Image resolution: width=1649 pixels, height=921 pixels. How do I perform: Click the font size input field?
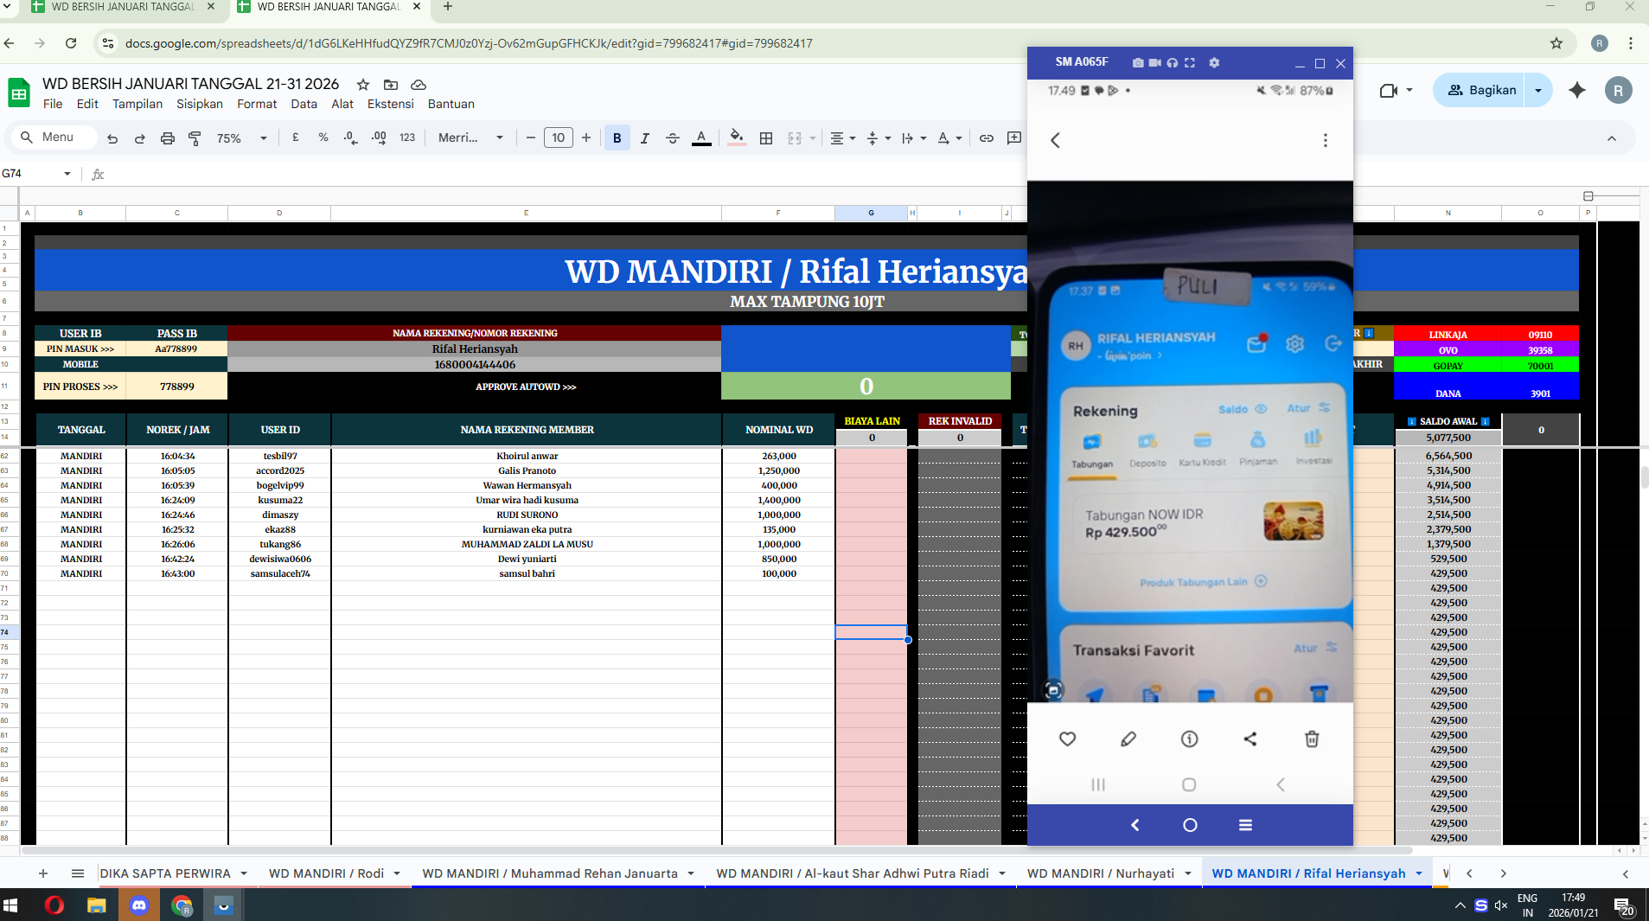pyautogui.click(x=559, y=138)
